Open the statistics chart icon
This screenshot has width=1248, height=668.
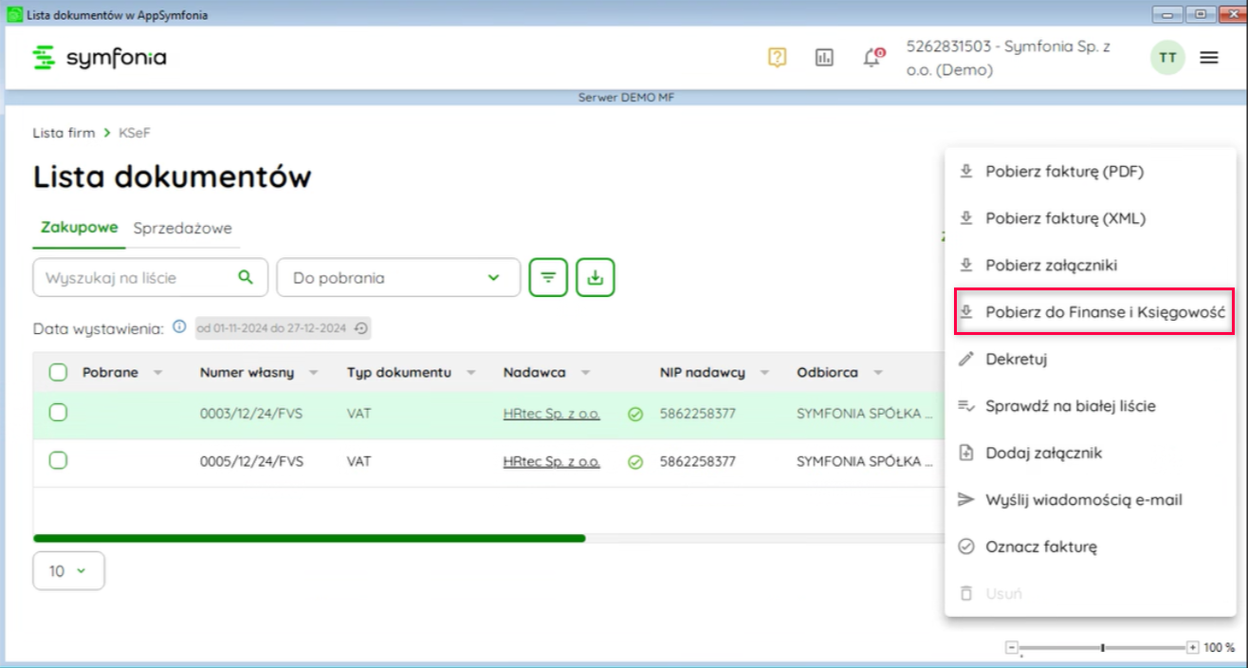(x=824, y=58)
